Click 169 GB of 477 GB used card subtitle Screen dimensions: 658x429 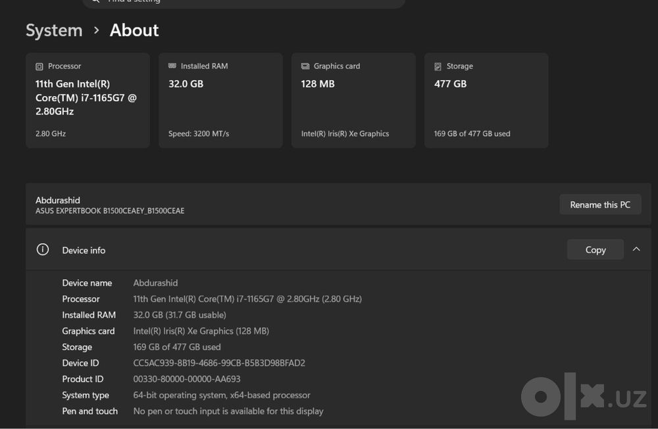pyautogui.click(x=472, y=133)
